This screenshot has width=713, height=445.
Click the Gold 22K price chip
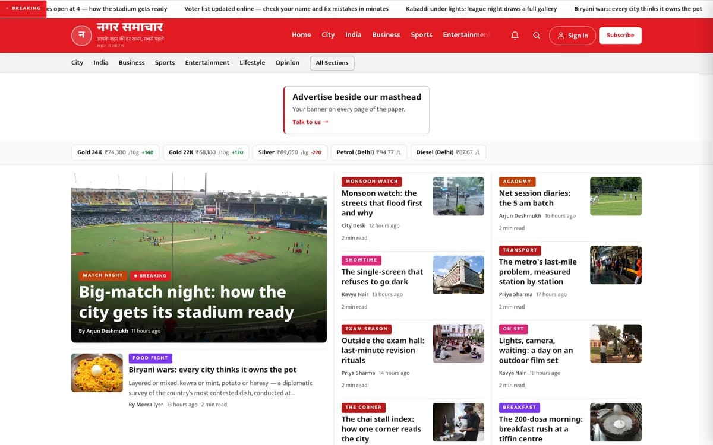click(x=206, y=152)
